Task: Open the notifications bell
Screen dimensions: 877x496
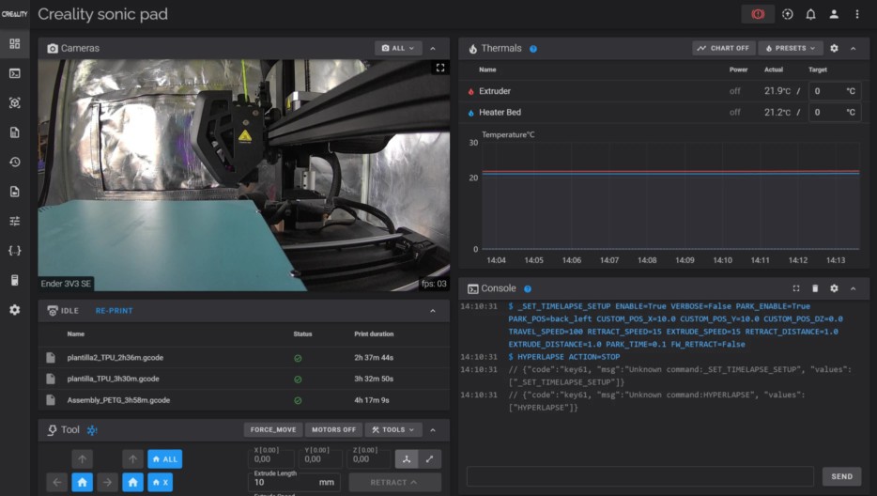Action: (810, 14)
